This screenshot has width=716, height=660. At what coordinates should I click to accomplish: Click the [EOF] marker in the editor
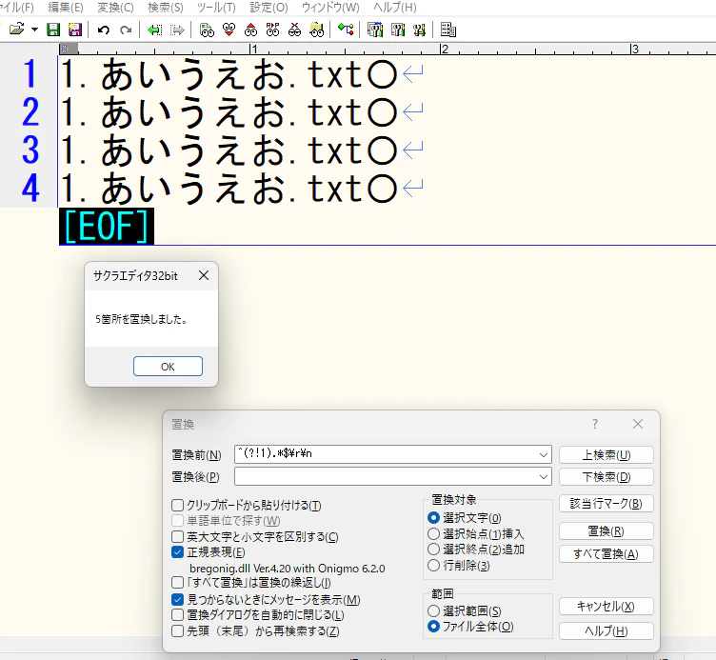(x=107, y=227)
